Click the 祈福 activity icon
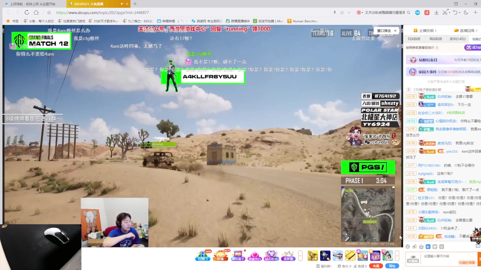 pyautogui.click(x=220, y=255)
